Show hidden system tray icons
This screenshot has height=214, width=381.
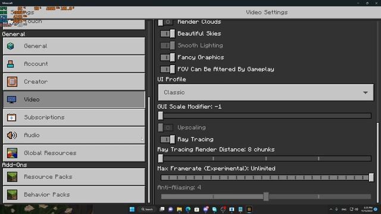pos(331,209)
